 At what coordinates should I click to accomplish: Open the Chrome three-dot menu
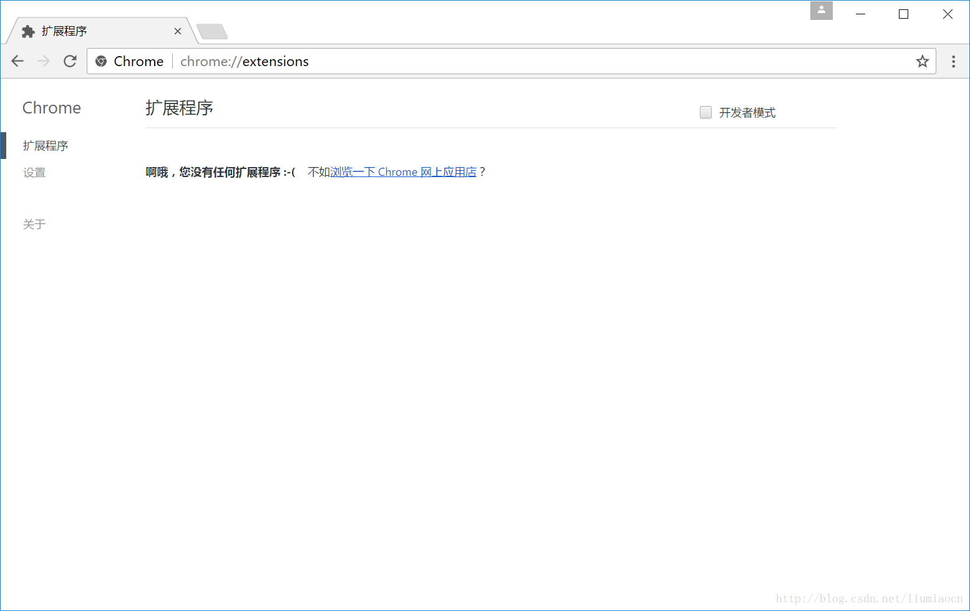coord(953,61)
